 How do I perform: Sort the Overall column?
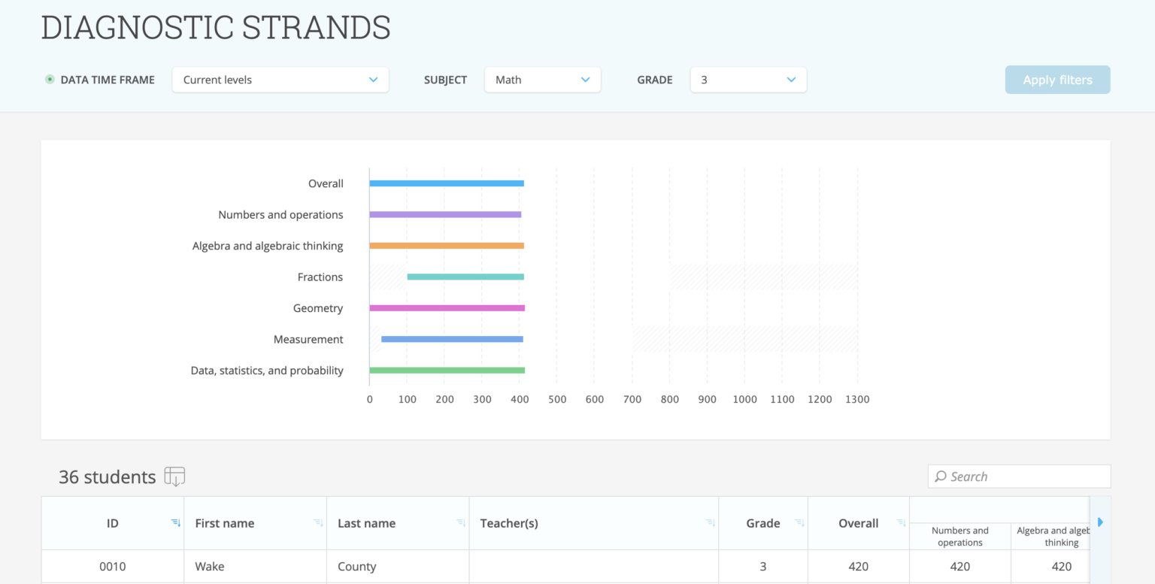901,522
